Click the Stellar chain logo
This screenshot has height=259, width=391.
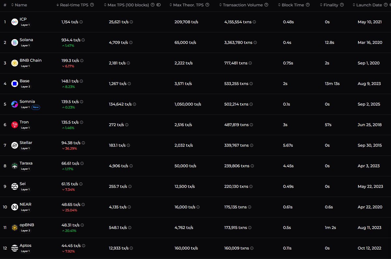[x=14, y=145]
